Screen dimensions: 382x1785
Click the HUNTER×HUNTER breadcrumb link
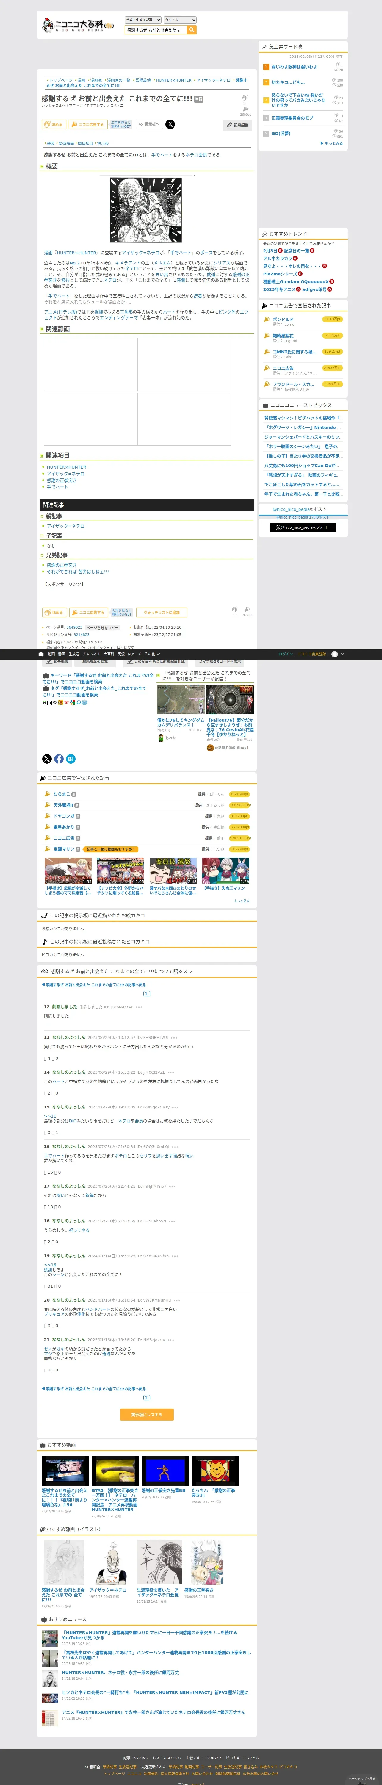pos(173,80)
